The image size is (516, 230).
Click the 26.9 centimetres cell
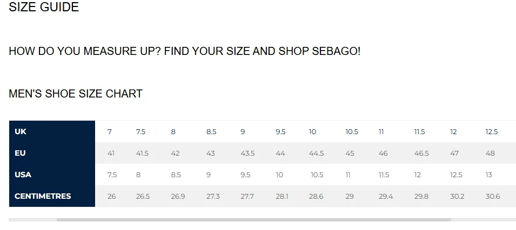[x=178, y=197]
